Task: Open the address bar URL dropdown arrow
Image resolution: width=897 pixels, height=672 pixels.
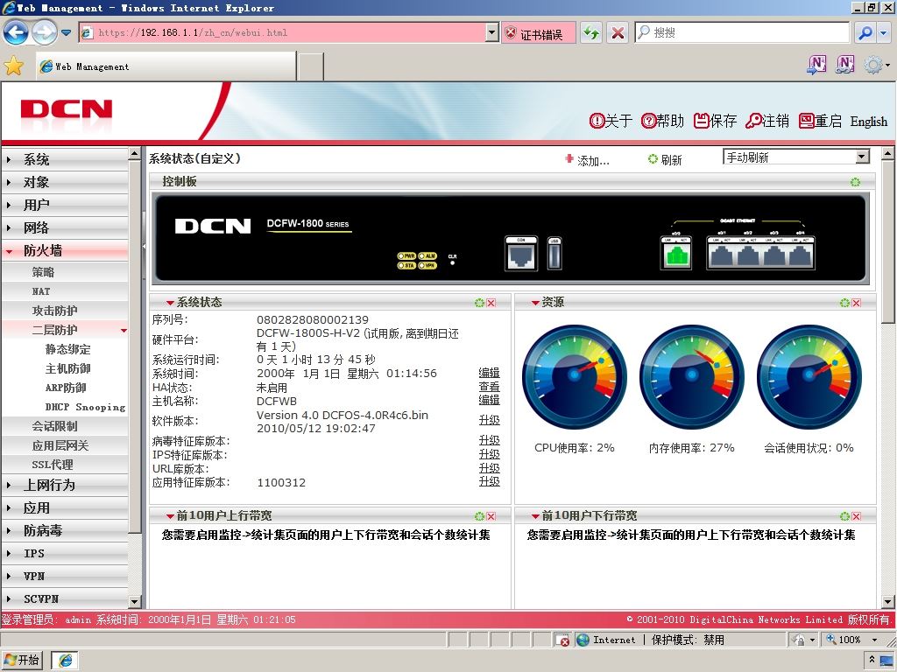Action: [x=492, y=32]
